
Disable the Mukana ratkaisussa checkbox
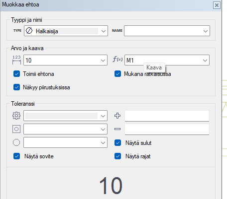pyautogui.click(x=117, y=74)
